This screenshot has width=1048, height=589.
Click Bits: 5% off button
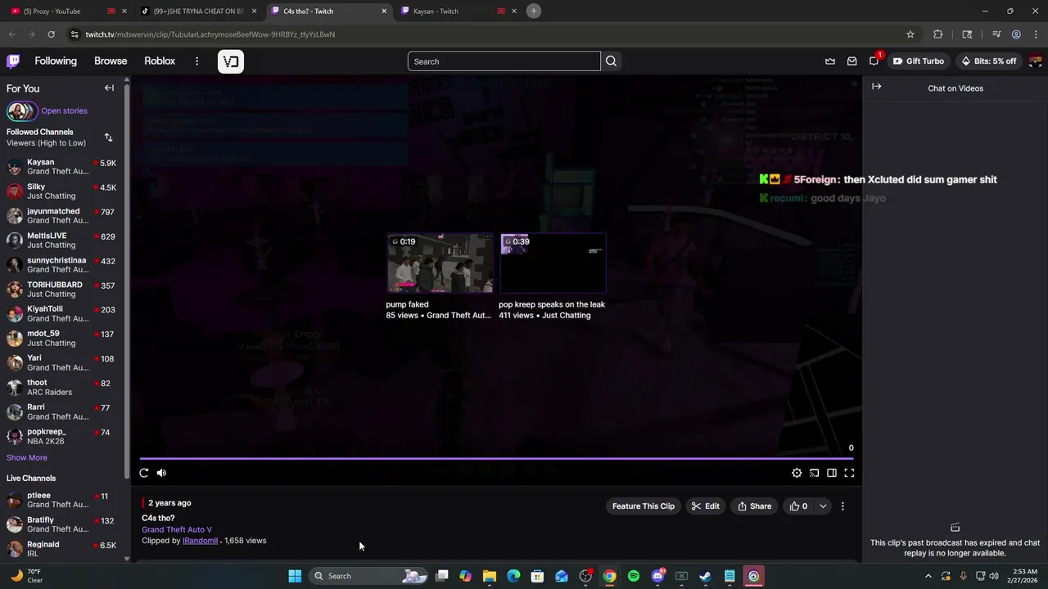click(x=988, y=61)
